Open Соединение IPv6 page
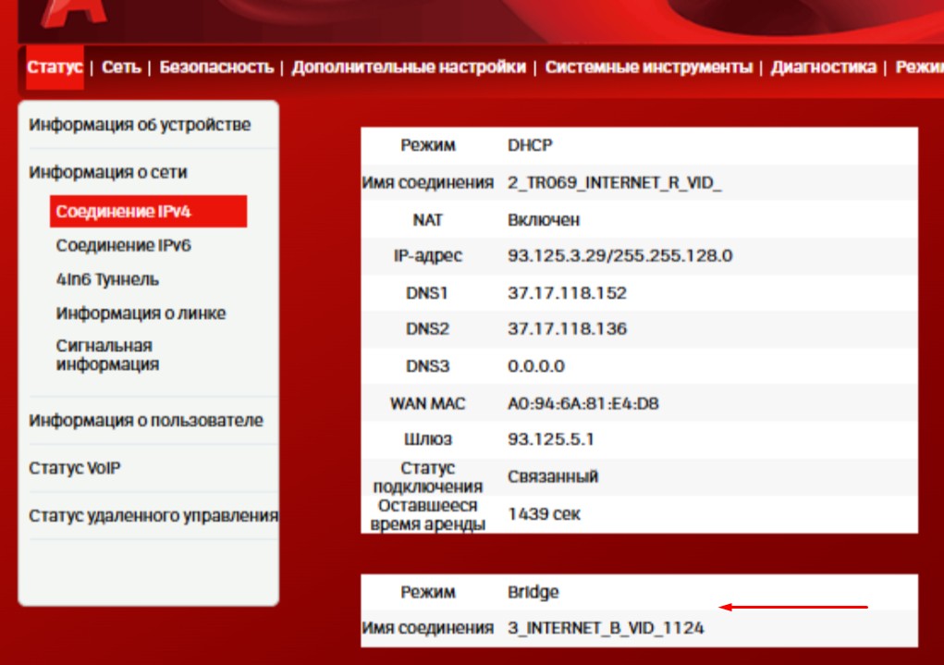944x665 pixels. coord(123,246)
